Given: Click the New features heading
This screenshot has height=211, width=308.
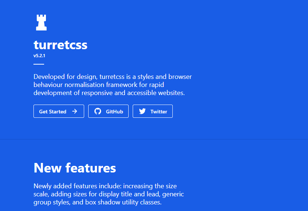Looking at the screenshot, I should pos(75,168).
